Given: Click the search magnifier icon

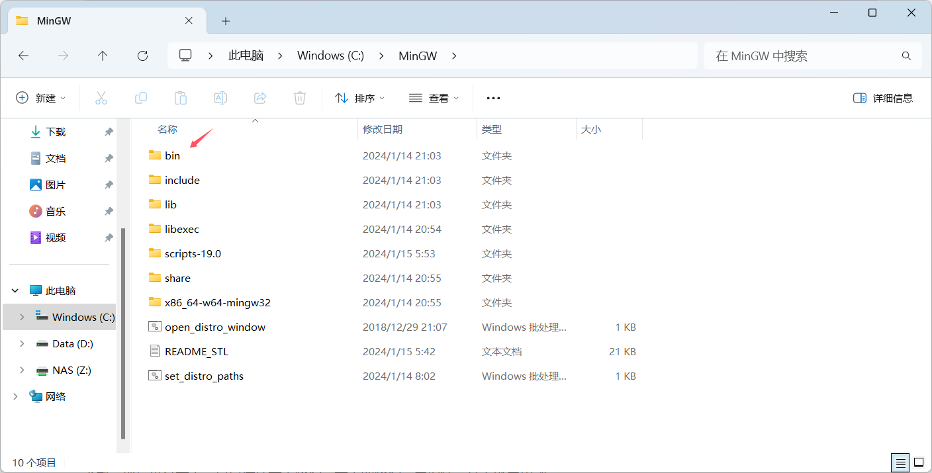Looking at the screenshot, I should point(906,56).
